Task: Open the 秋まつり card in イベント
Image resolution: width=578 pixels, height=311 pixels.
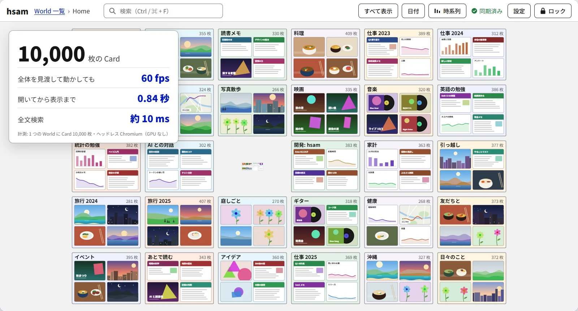Action: [x=90, y=270]
